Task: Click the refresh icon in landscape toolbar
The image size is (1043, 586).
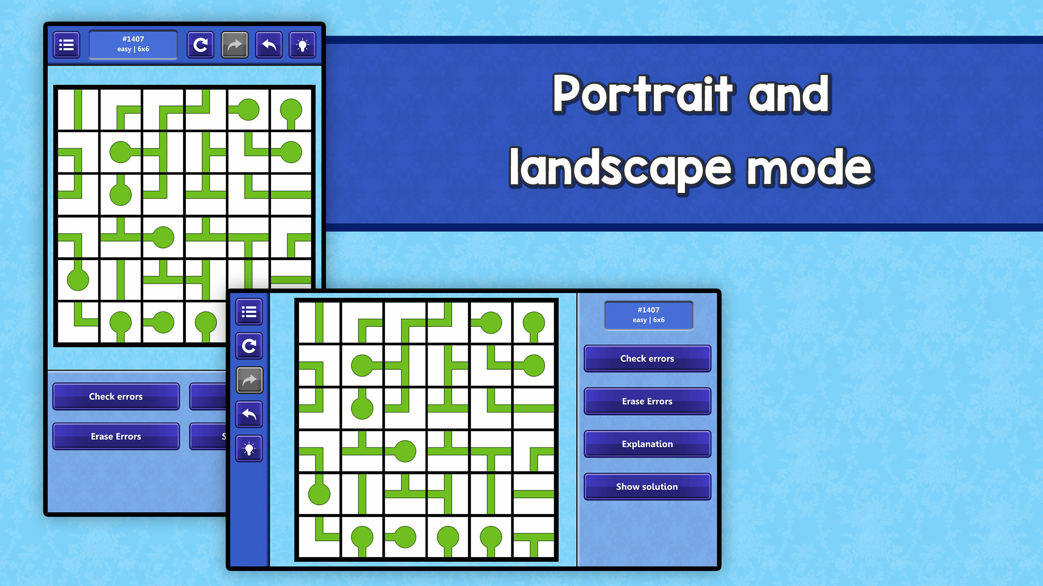Action: coord(249,346)
